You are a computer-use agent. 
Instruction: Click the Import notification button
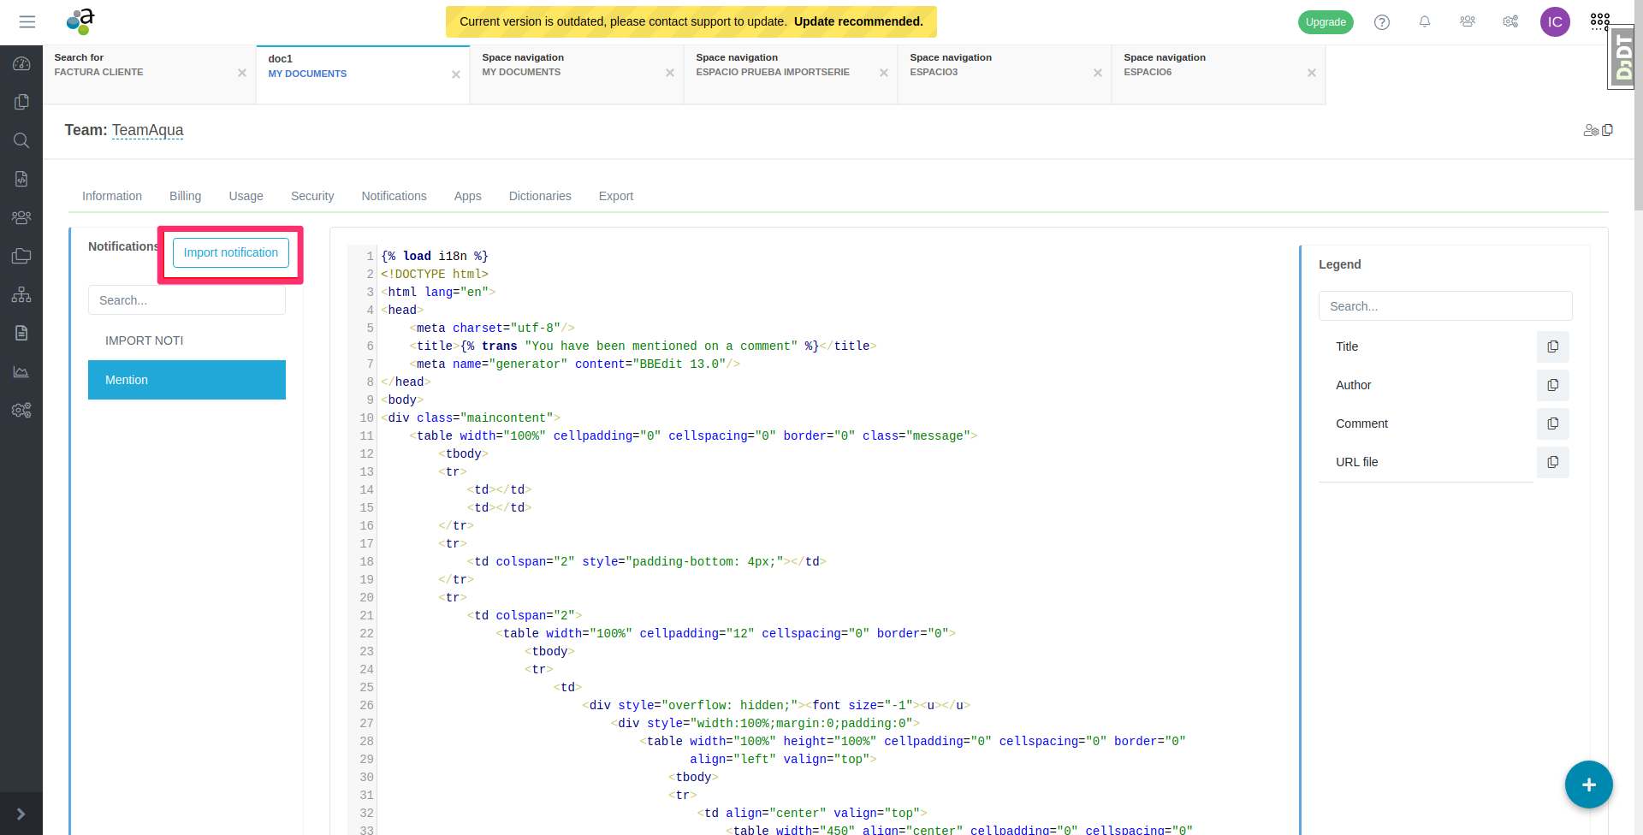[x=229, y=252]
